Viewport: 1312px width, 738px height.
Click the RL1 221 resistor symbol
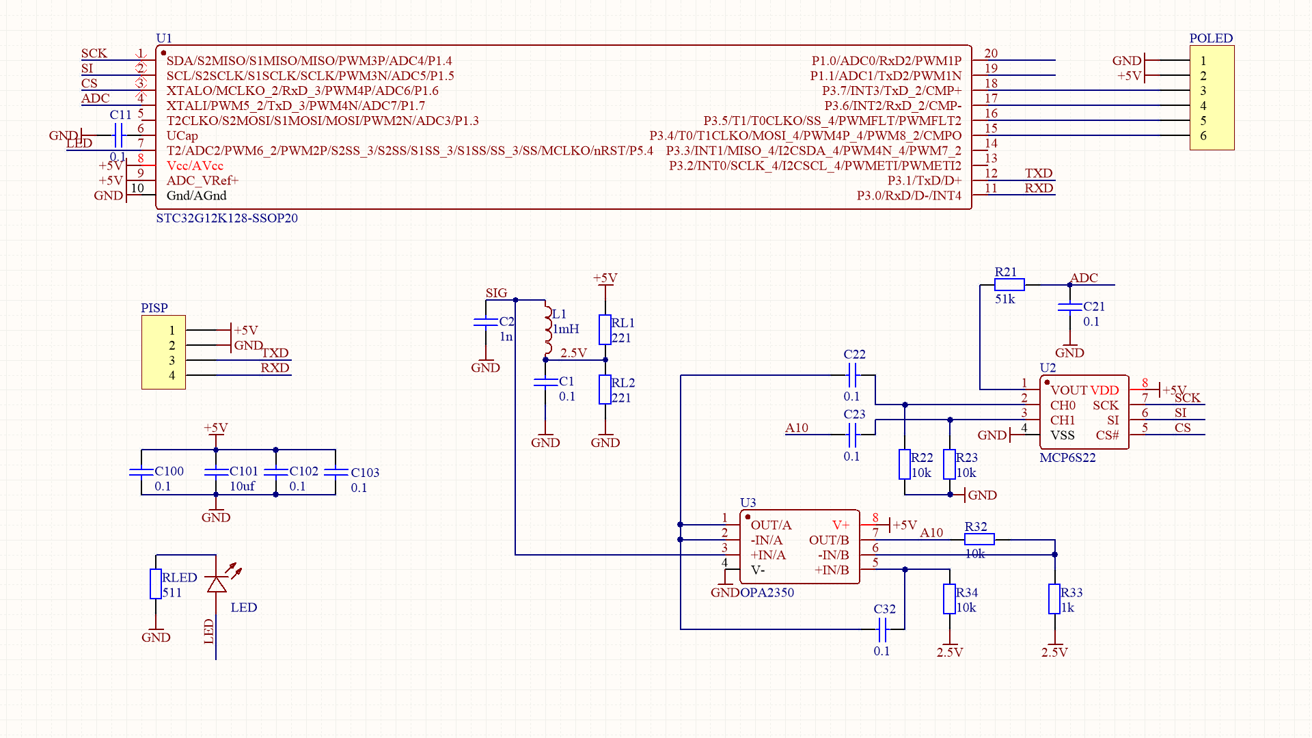[x=605, y=329]
